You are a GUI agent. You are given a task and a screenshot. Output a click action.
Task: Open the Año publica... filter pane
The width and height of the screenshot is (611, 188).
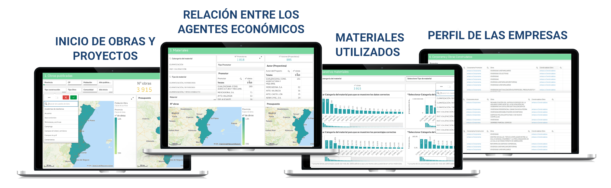coord(105,83)
